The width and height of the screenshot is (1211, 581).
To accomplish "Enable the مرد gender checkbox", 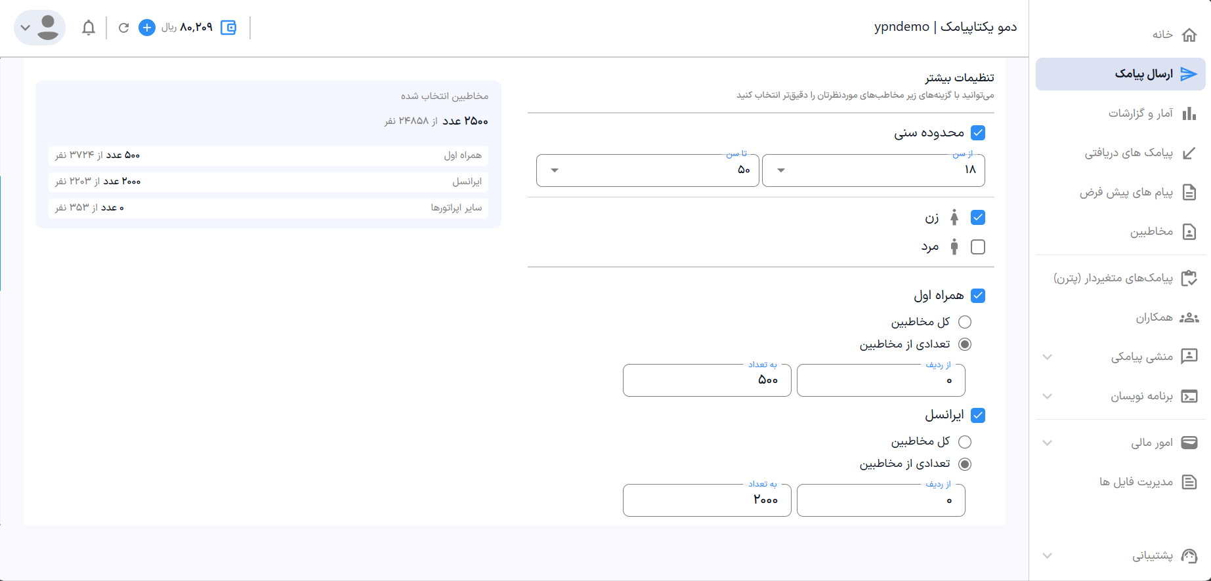I will (978, 247).
